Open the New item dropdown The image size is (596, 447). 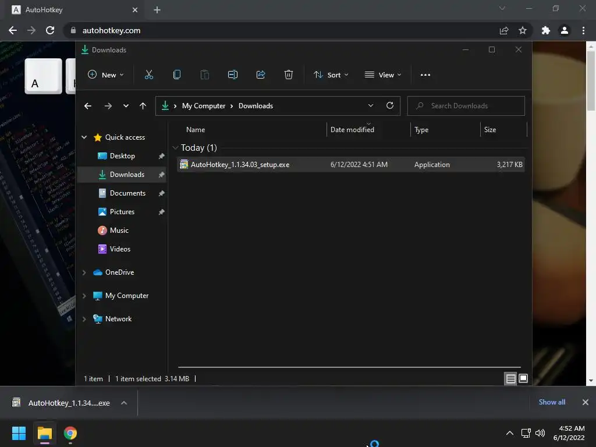click(x=106, y=75)
